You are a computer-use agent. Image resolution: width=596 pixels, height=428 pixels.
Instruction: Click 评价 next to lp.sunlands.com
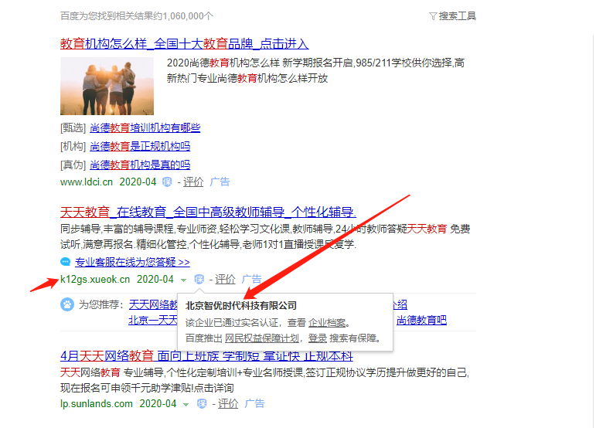pos(228,404)
